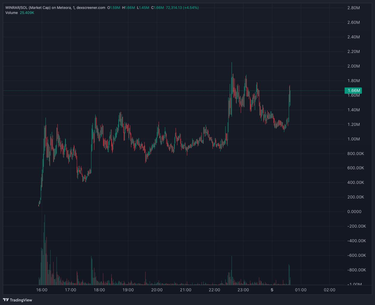The width and height of the screenshot is (375, 305).
Task: Click the tall volume bar near 16:00
Action: click(x=45, y=249)
